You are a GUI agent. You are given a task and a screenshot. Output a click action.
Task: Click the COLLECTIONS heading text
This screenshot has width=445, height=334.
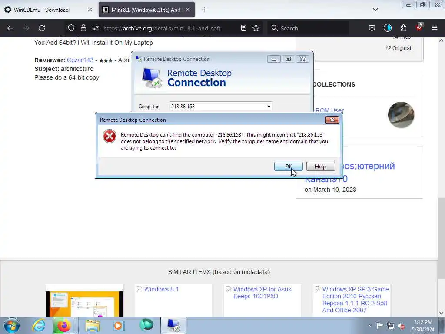point(334,84)
